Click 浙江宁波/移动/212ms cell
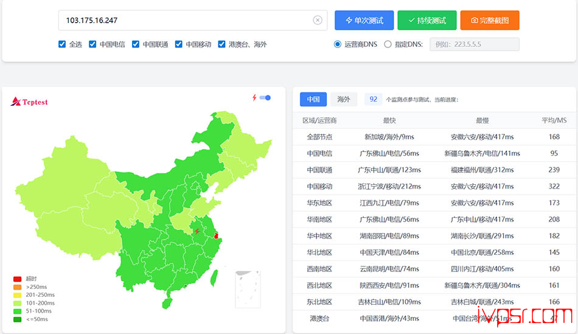Viewport: 578px width, 334px height. (x=389, y=187)
